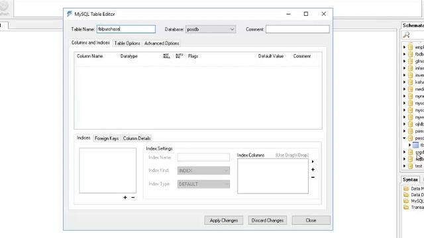Click the Index Name input field
The width and height of the screenshot is (424, 238).
point(203,157)
